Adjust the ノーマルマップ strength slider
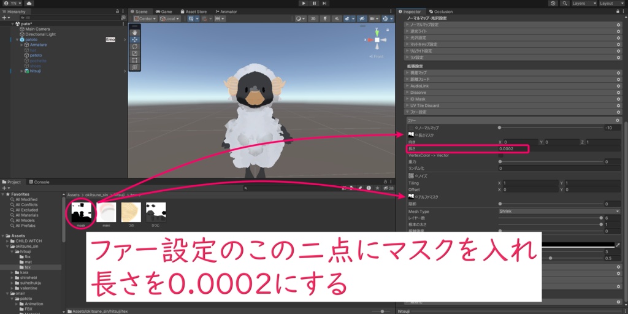Viewport: 628px width, 314px height. tap(551, 128)
